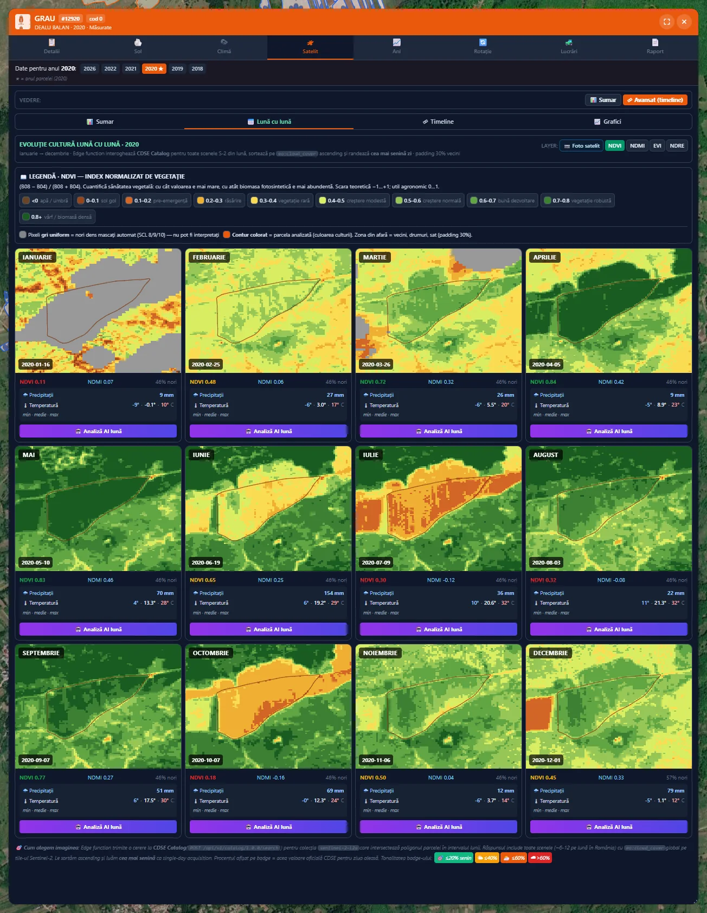Open the Timeline sub-tab
Screen dimensions: 707x913
(x=438, y=122)
